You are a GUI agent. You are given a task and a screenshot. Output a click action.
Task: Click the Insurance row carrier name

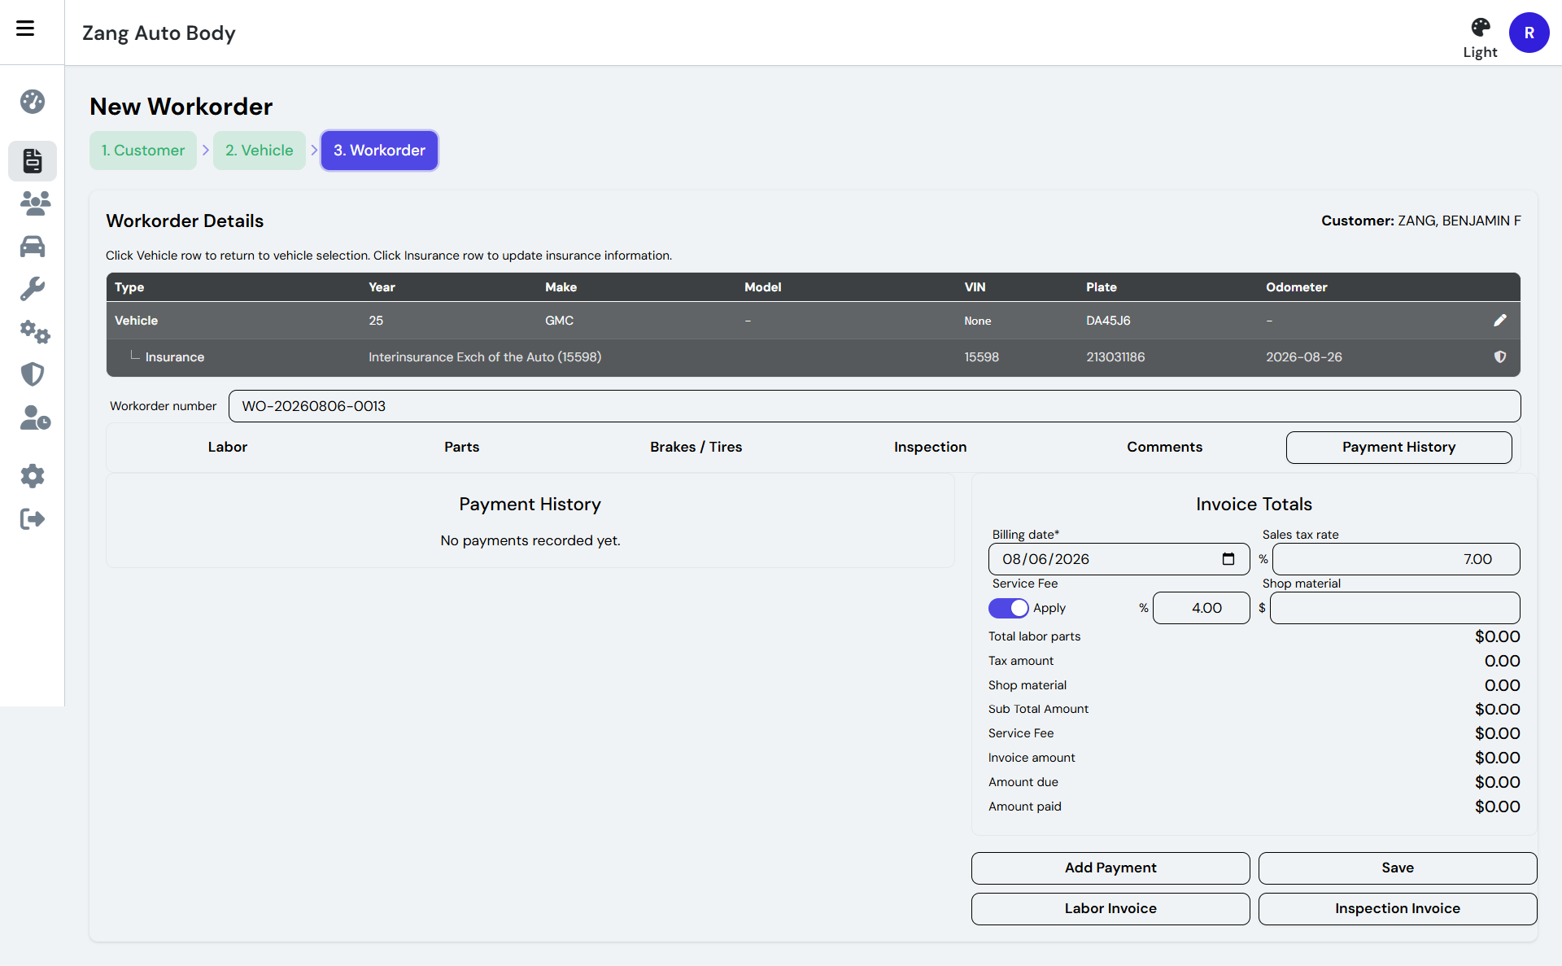[485, 357]
